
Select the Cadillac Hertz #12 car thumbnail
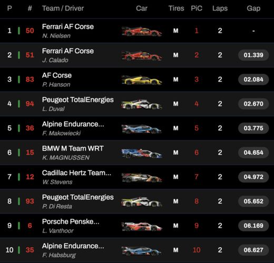tap(142, 177)
